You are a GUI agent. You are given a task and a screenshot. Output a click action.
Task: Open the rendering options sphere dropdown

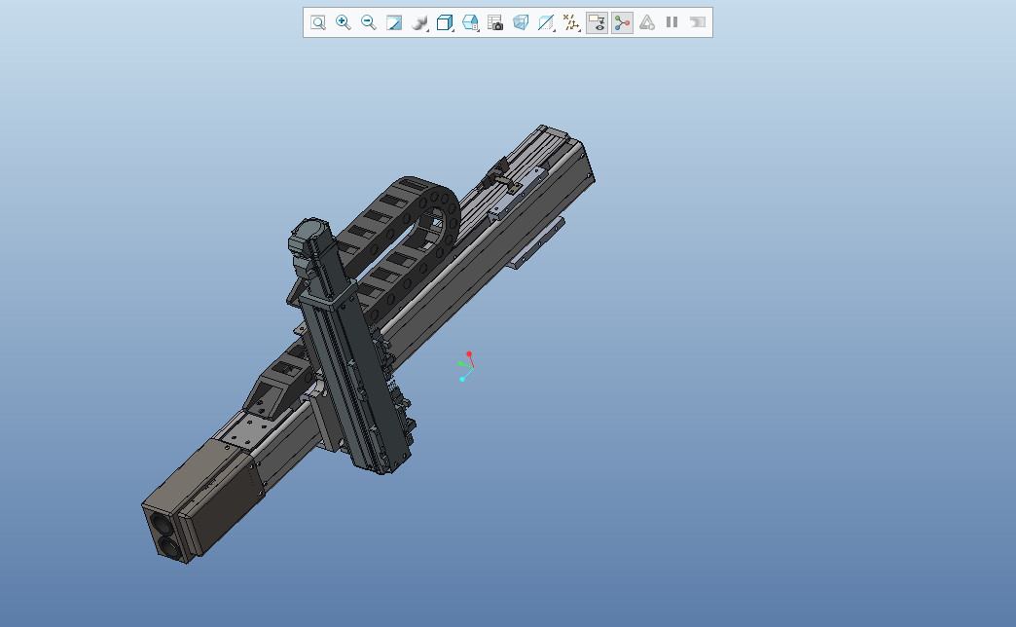(419, 22)
